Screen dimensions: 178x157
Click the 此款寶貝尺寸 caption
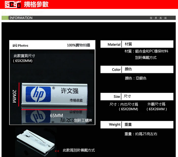tap(24, 56)
